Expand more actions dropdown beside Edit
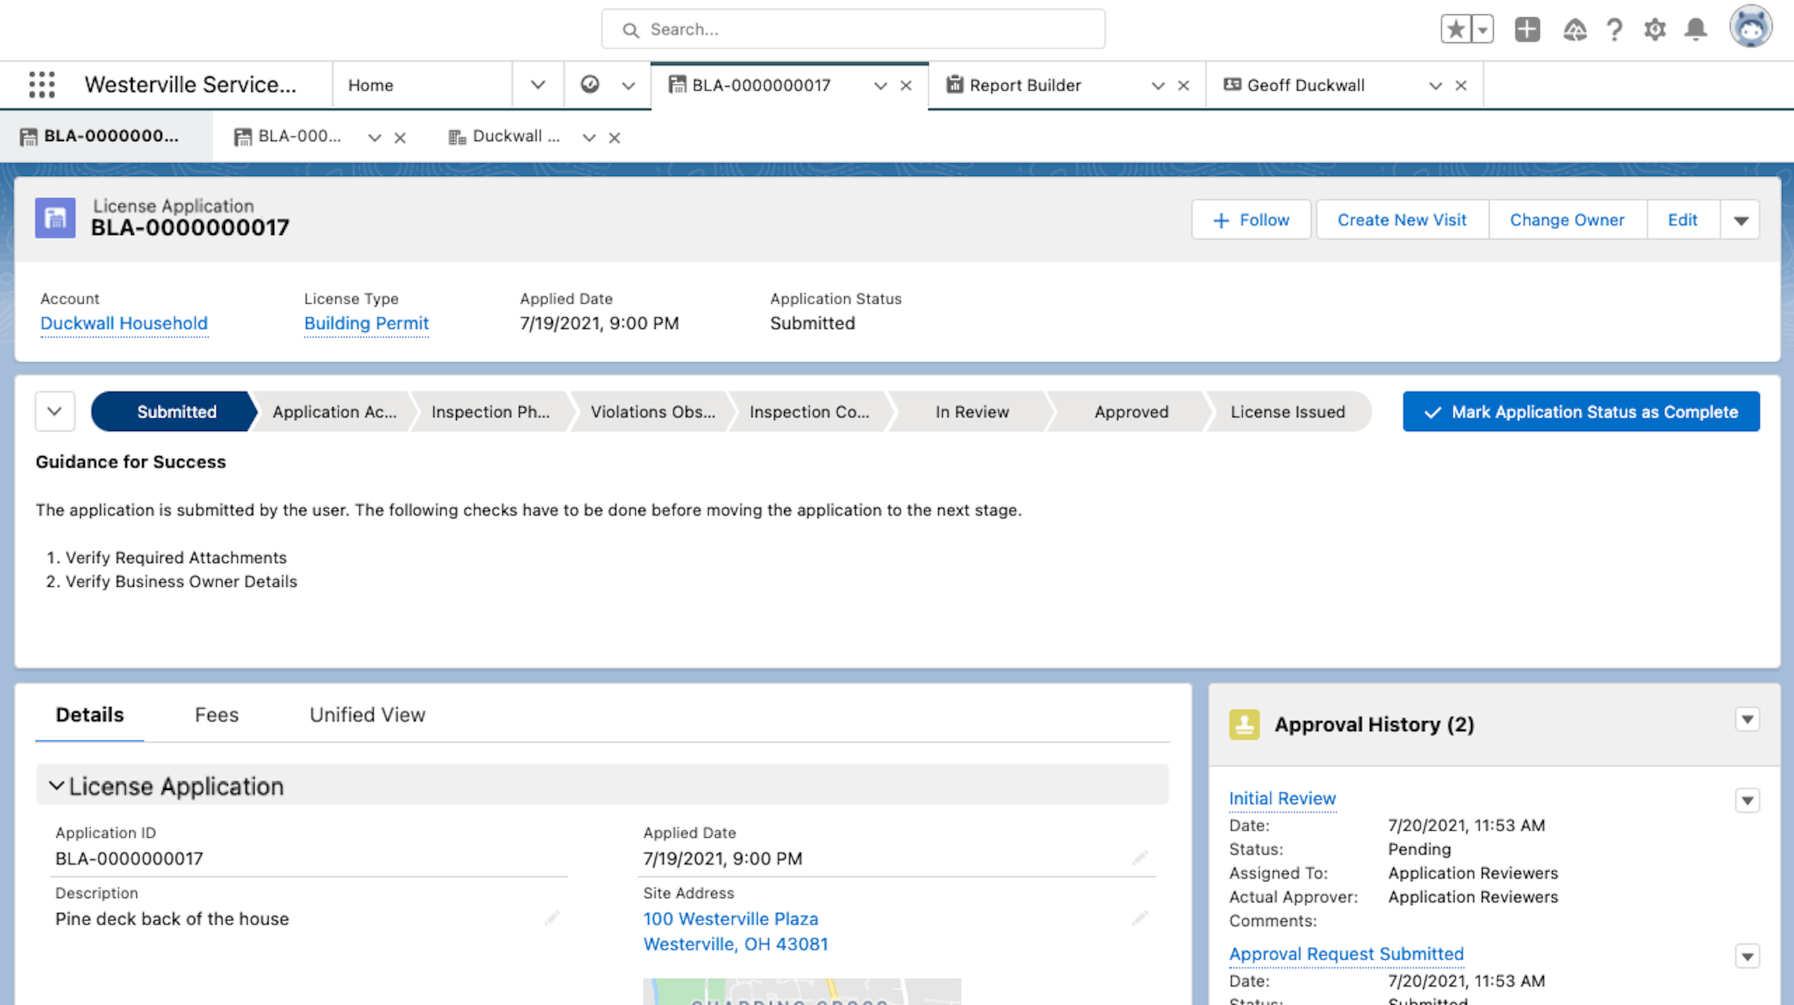 (x=1741, y=220)
